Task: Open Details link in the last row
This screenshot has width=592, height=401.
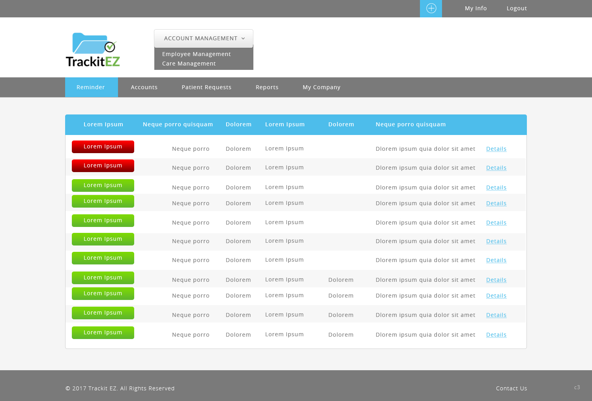Action: pyautogui.click(x=496, y=335)
